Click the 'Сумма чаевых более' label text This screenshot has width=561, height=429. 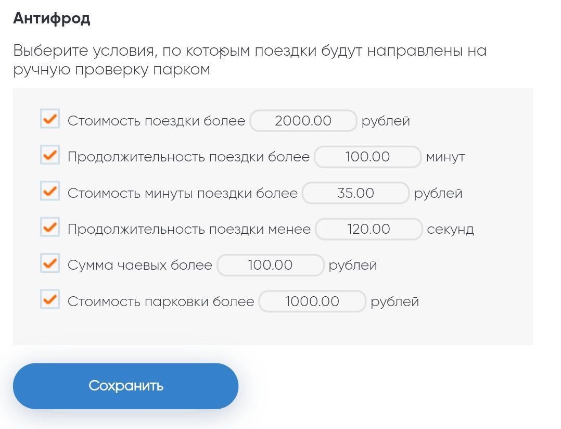click(x=139, y=265)
